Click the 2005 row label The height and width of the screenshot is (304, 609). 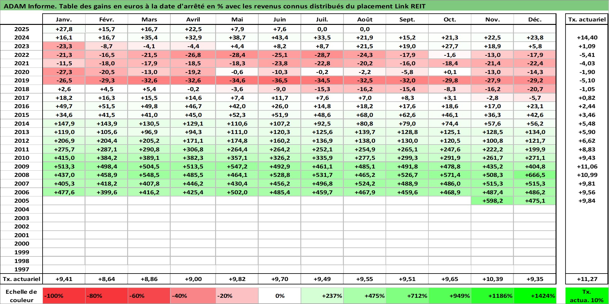click(x=21, y=200)
